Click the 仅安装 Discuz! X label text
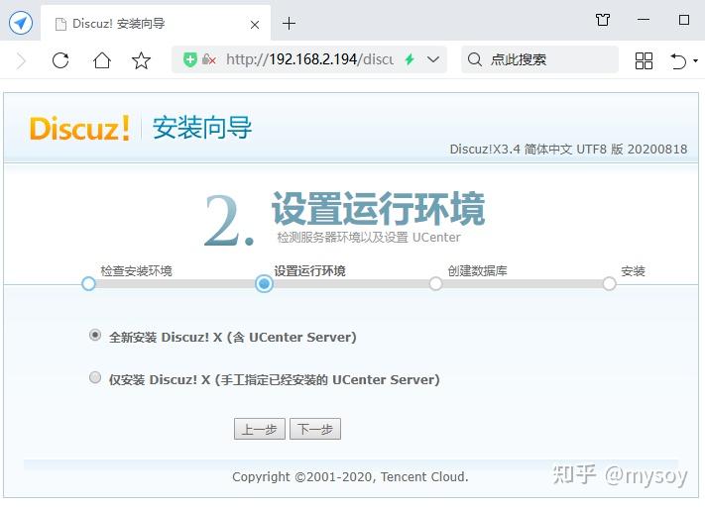The image size is (705, 507). (274, 379)
